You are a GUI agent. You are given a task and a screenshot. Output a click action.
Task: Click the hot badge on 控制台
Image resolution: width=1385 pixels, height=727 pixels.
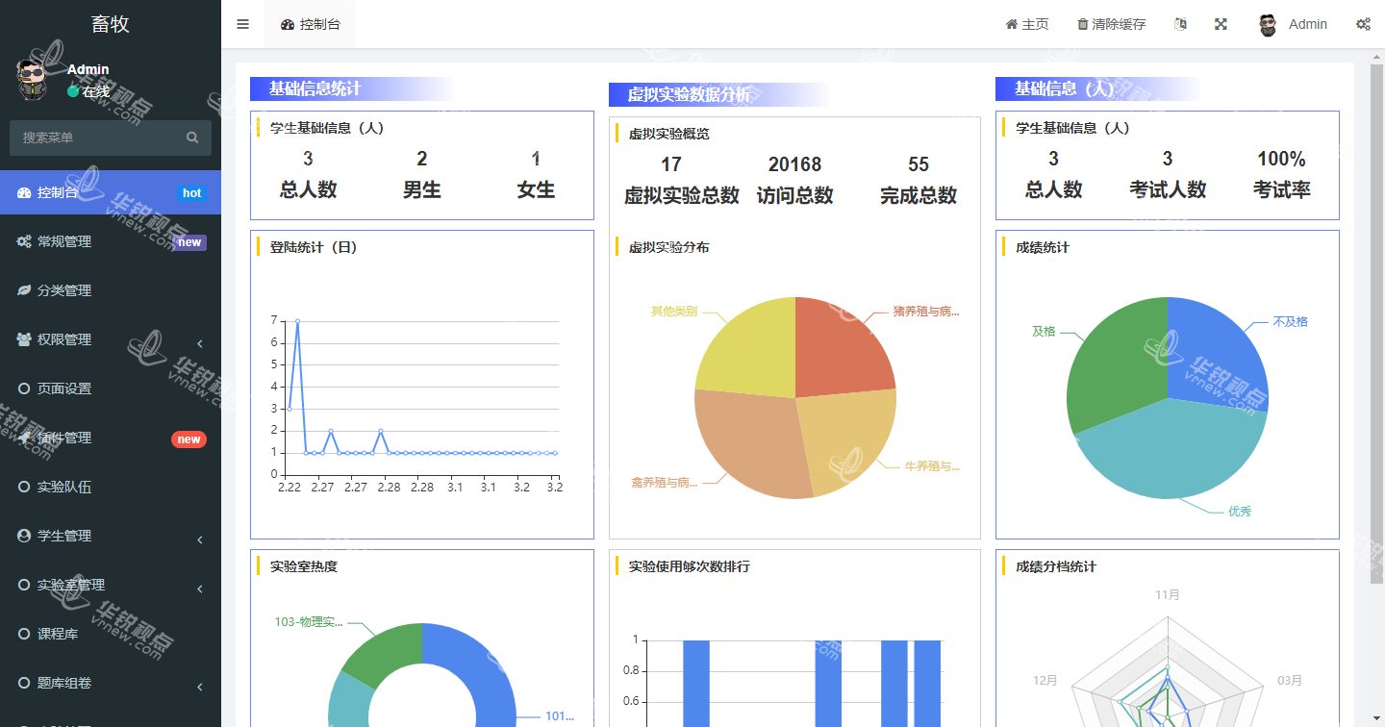click(191, 193)
